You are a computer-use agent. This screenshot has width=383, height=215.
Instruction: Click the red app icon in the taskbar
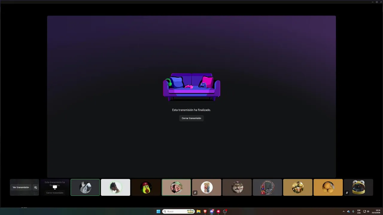tap(218, 211)
